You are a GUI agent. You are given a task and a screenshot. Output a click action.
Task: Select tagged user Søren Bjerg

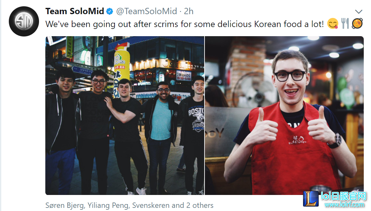(x=65, y=205)
